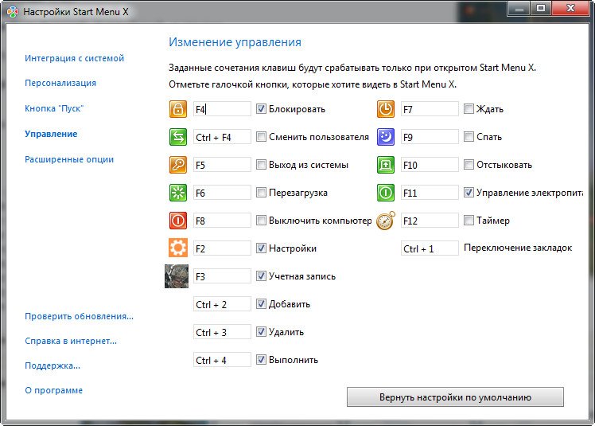
Task: Click the F3 hotkey field
Action: point(222,276)
